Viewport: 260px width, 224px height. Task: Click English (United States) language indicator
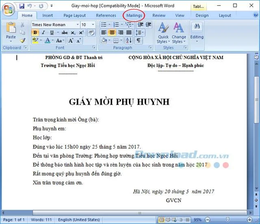pos(79,220)
